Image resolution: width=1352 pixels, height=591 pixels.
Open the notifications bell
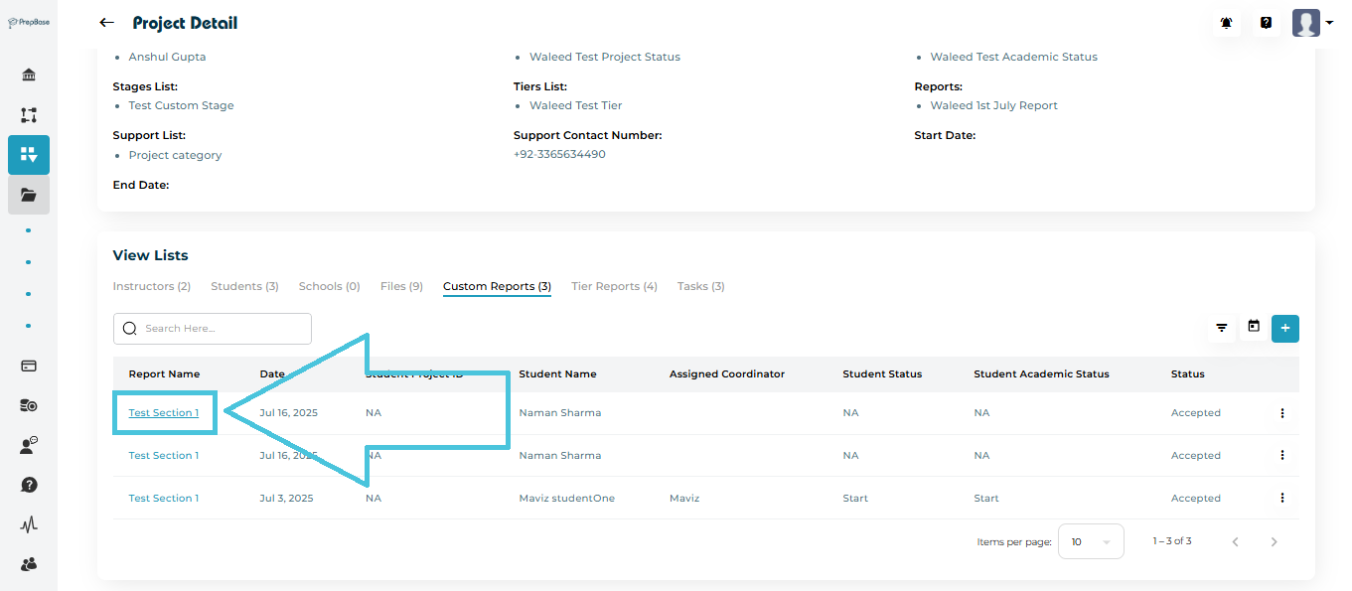pos(1227,23)
